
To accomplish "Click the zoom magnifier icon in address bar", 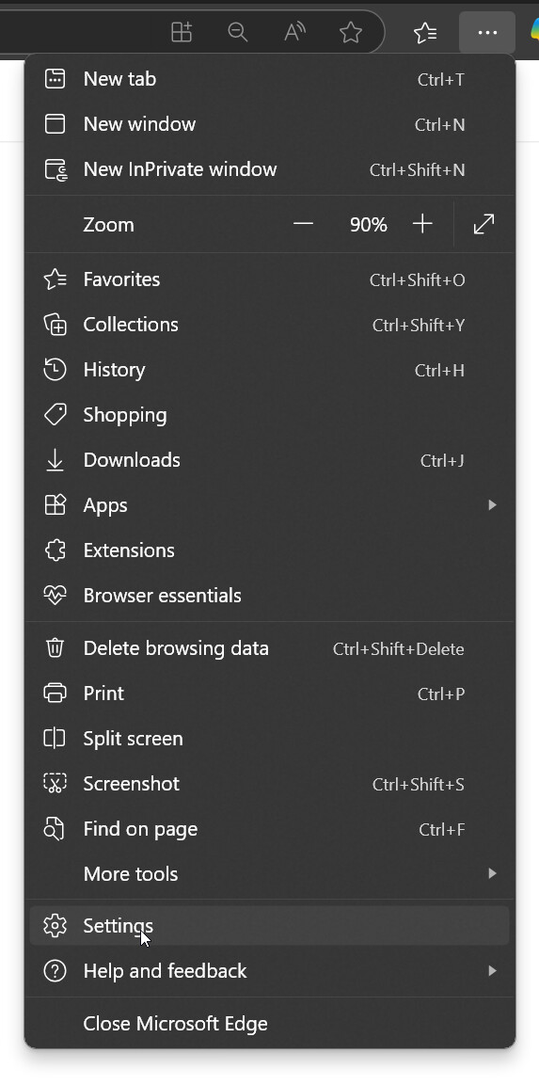I will 238,32.
